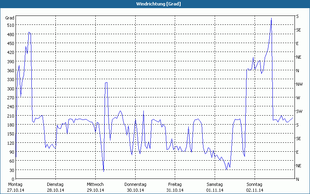The image size is (310, 194).
Task: Select the 'Samstag' day label
Action: [x=215, y=185]
